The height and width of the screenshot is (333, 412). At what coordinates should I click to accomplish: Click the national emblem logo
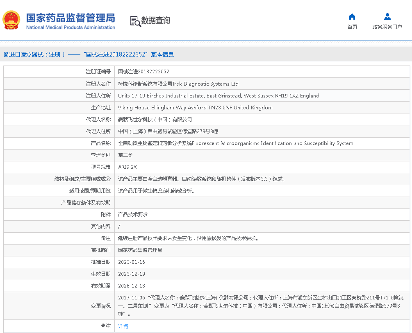(11, 20)
